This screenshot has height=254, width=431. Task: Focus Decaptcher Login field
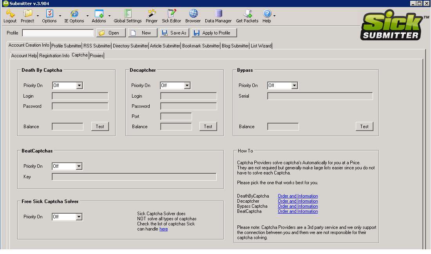[188, 96]
